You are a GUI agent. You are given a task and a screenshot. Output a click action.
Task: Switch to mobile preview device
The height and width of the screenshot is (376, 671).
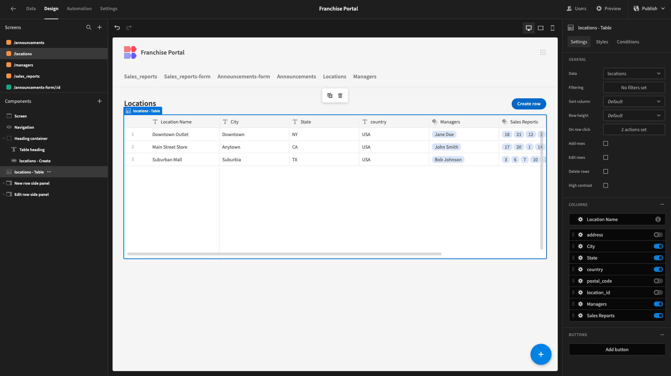pyautogui.click(x=553, y=28)
